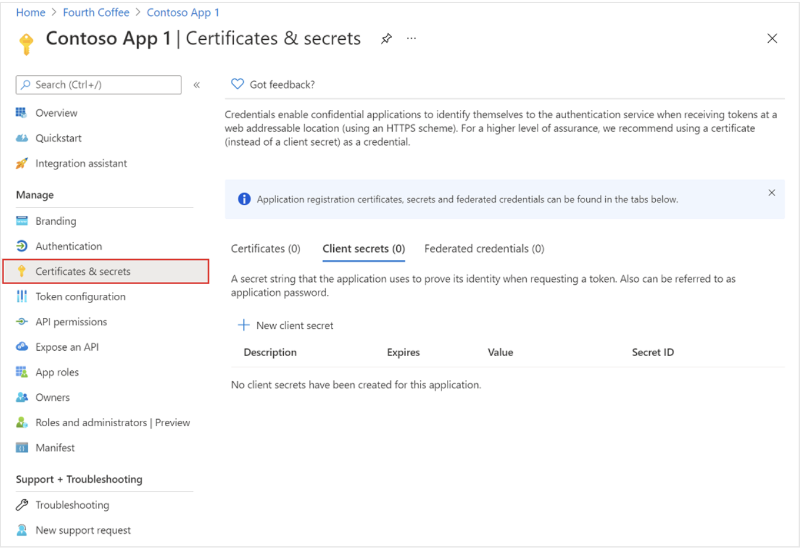
Task: Click the Token configuration bars icon
Action: click(21, 297)
